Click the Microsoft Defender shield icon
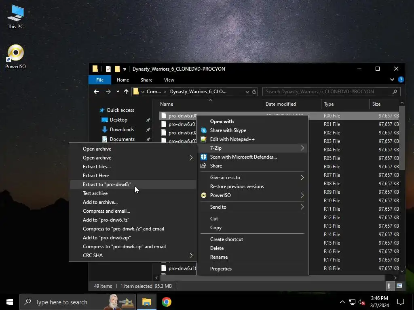The width and height of the screenshot is (414, 310). tap(204, 157)
